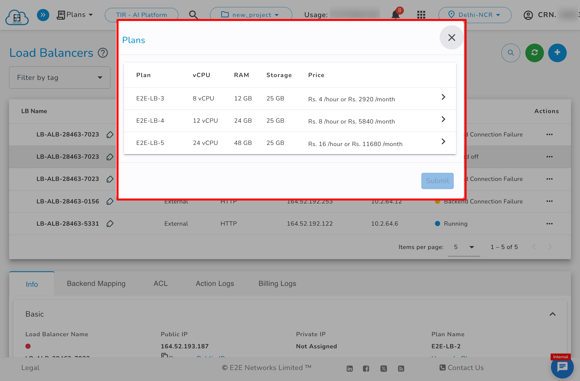580x381 pixels.
Task: Collapse the Basic info section
Action: 552,314
